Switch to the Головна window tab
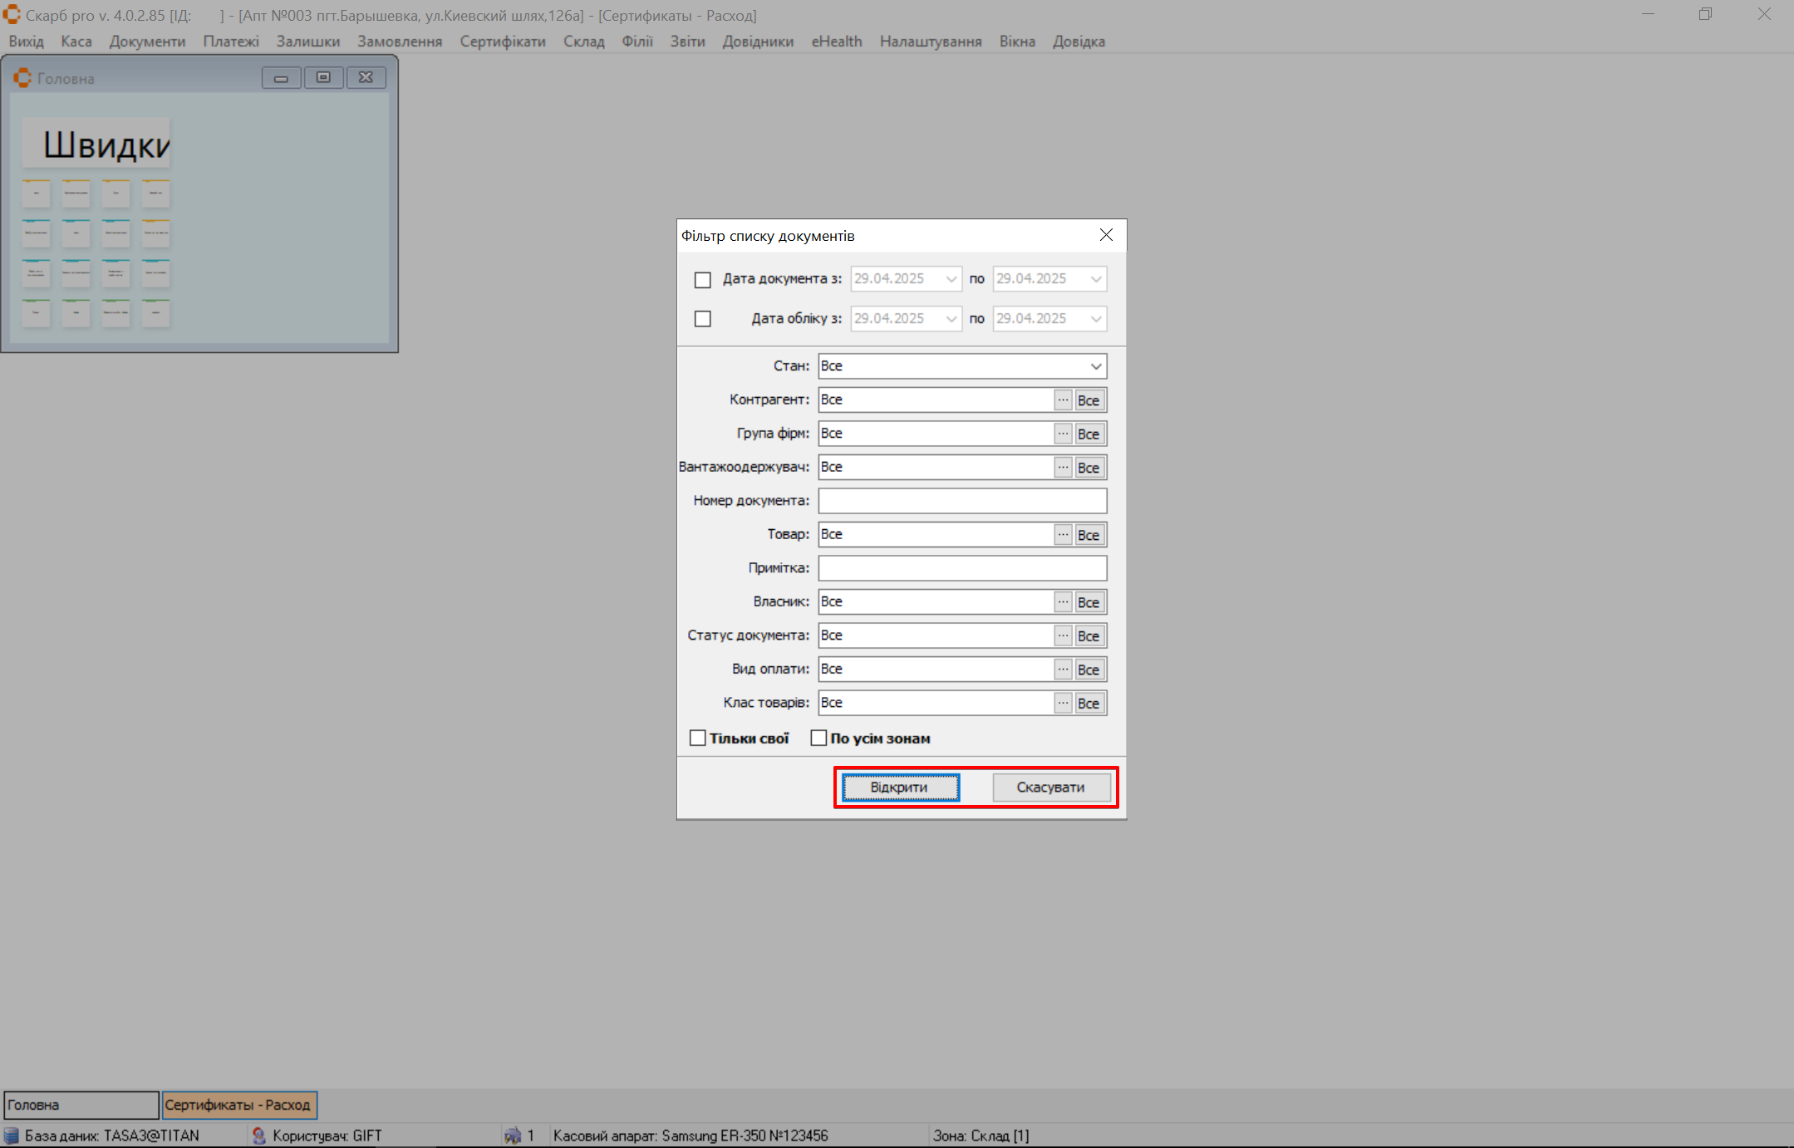 point(81,1105)
